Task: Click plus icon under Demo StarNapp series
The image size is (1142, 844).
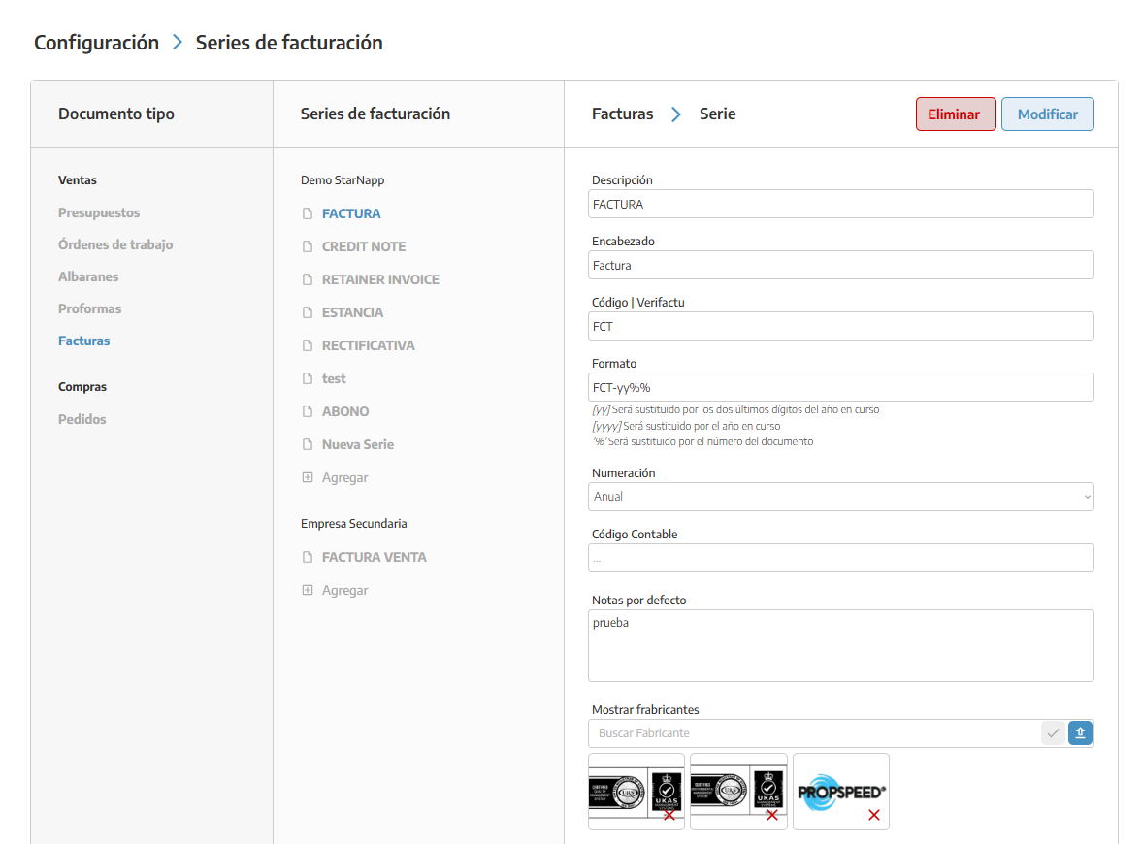Action: coord(308,477)
